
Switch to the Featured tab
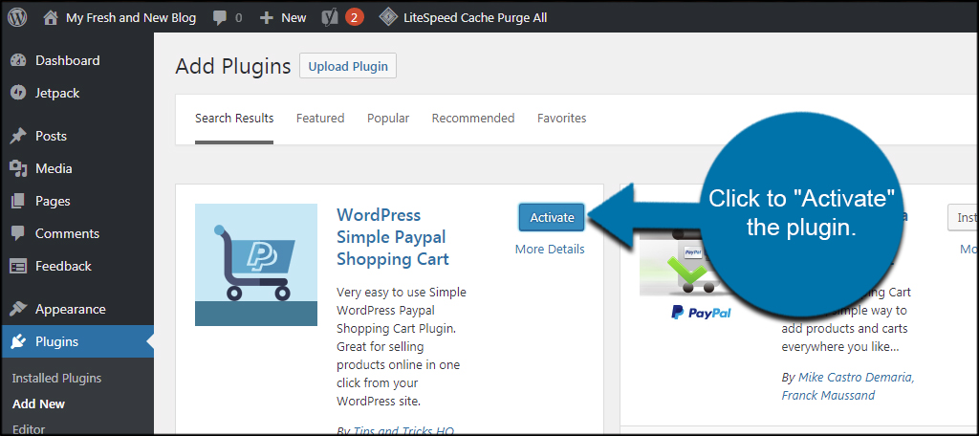click(320, 118)
